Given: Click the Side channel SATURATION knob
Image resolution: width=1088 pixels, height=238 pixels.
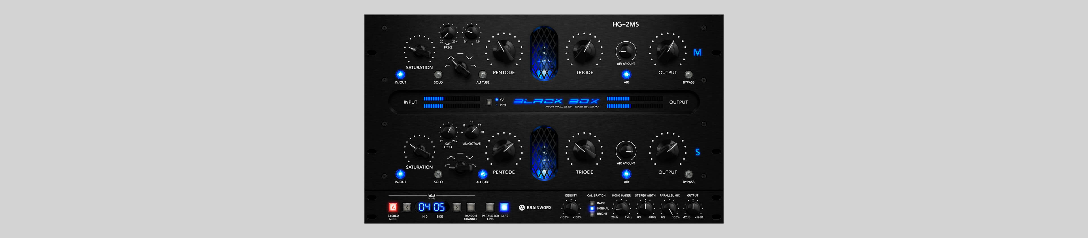Looking at the screenshot, I should click(x=419, y=150).
